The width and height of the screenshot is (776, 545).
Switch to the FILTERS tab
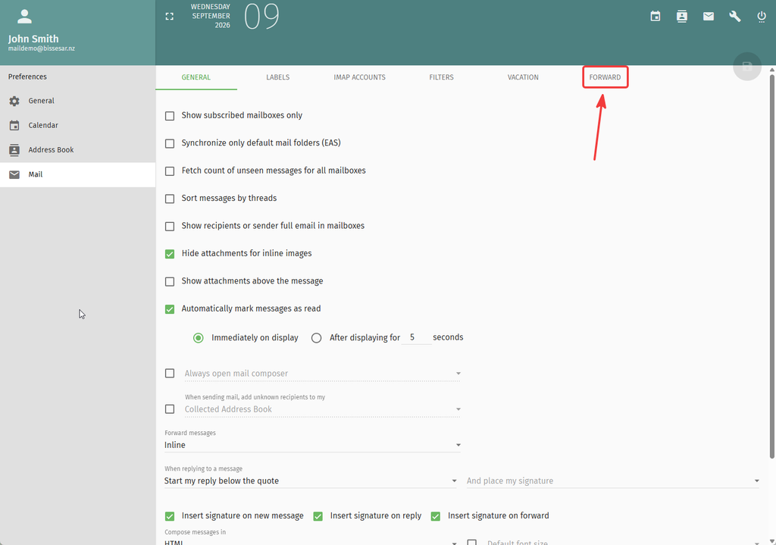pos(441,77)
